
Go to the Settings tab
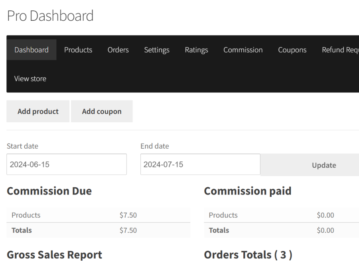(x=156, y=49)
